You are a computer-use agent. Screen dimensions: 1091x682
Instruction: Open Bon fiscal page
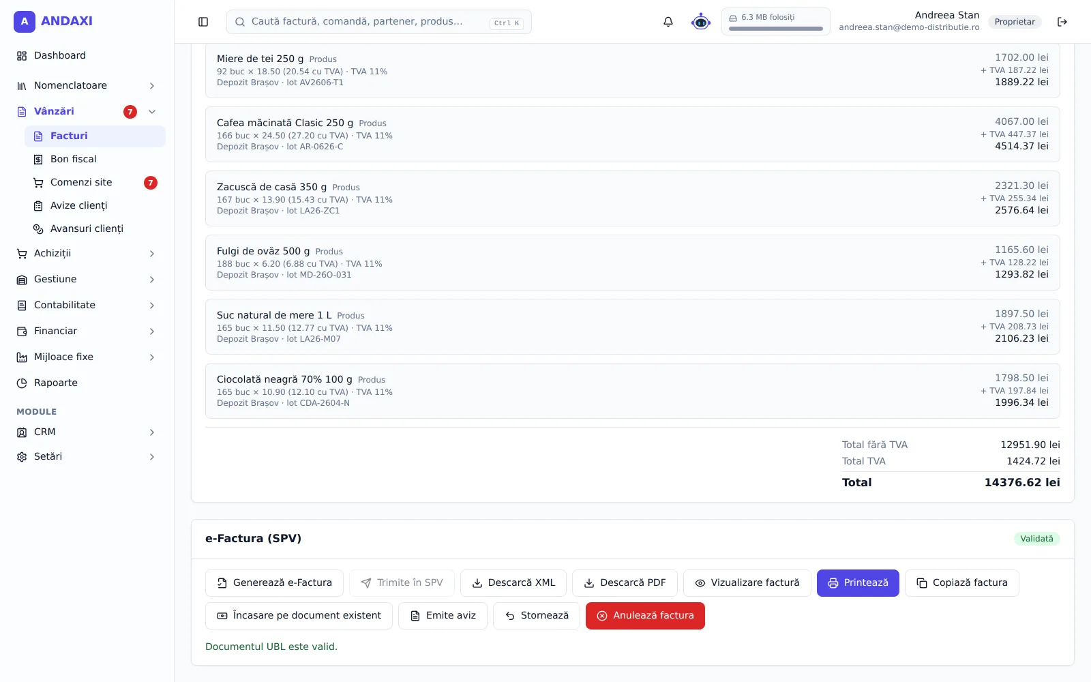point(95,159)
